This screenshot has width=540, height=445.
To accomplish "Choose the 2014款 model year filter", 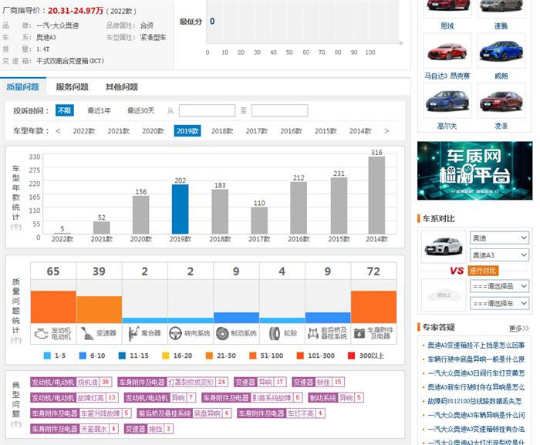I will pos(360,131).
